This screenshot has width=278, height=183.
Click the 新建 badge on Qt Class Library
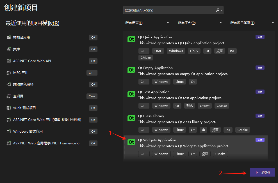tap(260, 116)
